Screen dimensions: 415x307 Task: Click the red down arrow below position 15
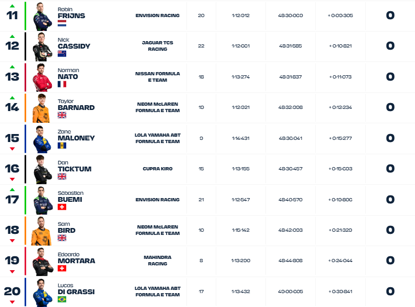point(12,149)
